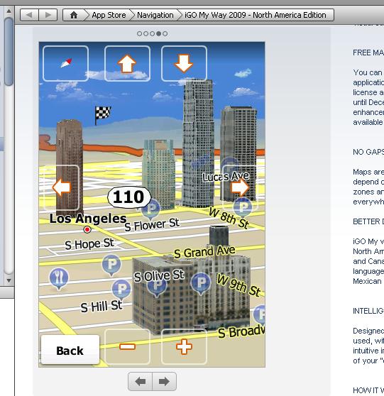The height and width of the screenshot is (396, 384).
Task: Click the S Olive St street label
Action: tap(159, 276)
